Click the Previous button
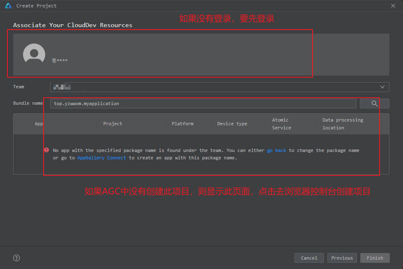The height and width of the screenshot is (269, 403). click(x=342, y=258)
